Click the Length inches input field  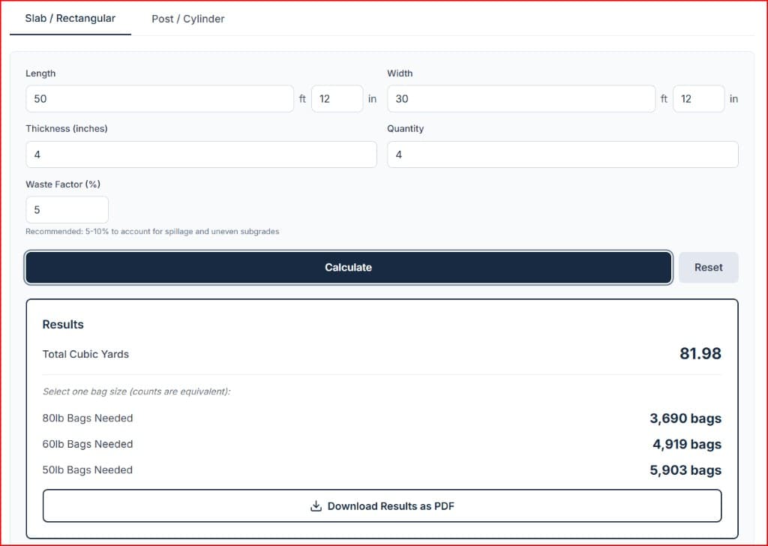(337, 99)
